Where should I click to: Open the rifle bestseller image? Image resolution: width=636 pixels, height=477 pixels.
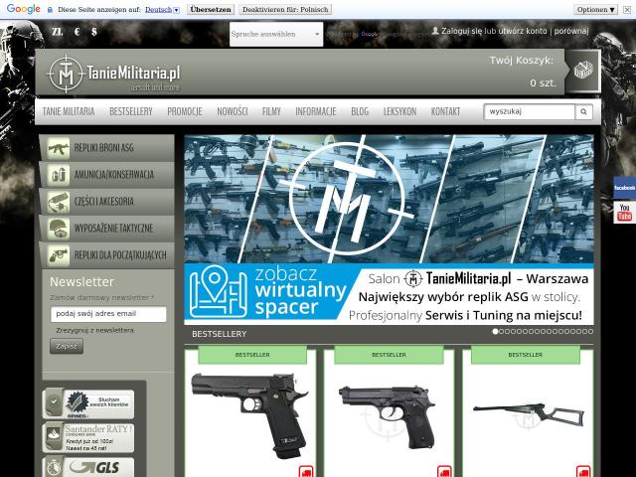tap(529, 413)
